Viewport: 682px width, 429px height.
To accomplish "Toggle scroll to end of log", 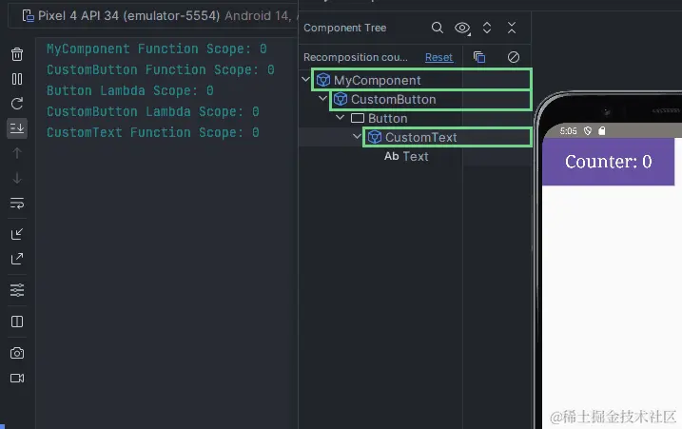I will coord(17,128).
